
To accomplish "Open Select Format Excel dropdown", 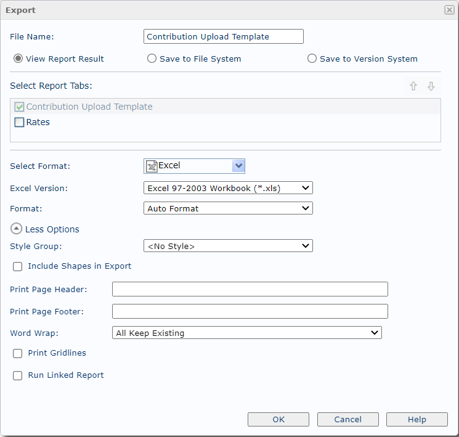I will pyautogui.click(x=194, y=166).
